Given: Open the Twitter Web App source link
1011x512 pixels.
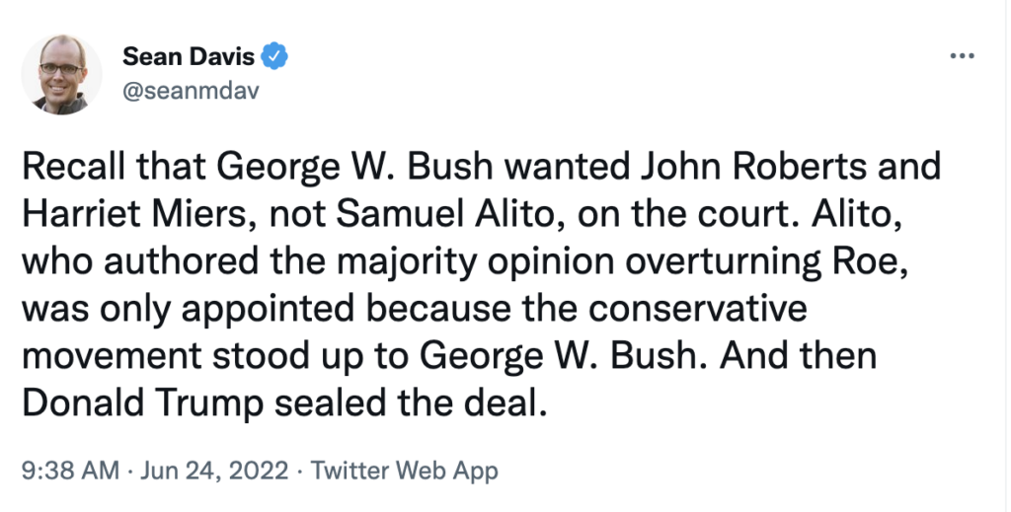Looking at the screenshot, I should [405, 471].
